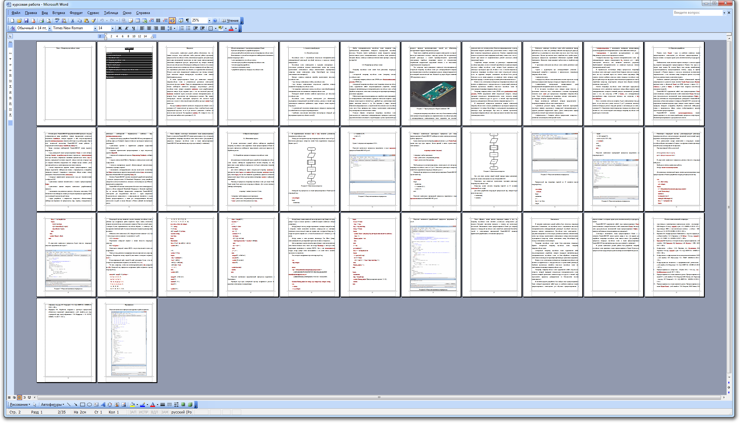Select the Oval shape tool
Screen dimensions: 740x423
point(89,405)
